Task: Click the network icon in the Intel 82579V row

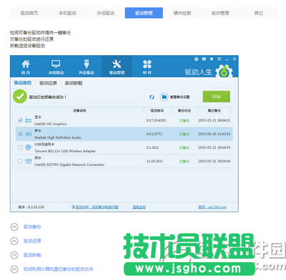Action: [x=29, y=161]
